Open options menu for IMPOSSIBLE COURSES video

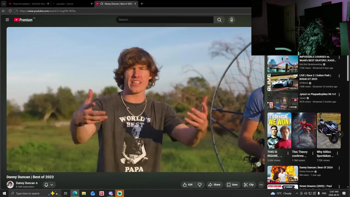[339, 57]
